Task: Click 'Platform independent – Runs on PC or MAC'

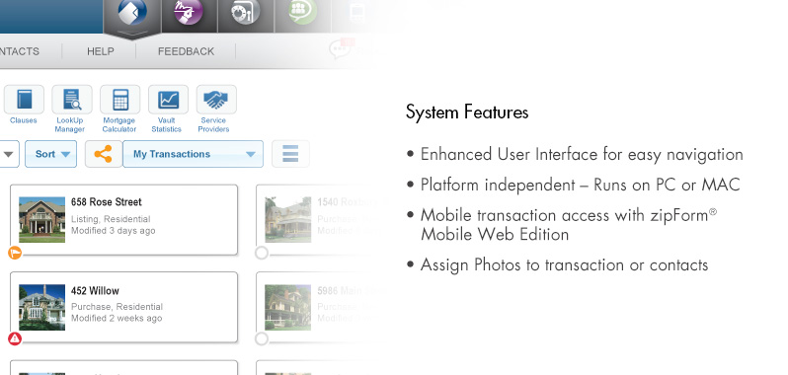Action: (x=581, y=185)
